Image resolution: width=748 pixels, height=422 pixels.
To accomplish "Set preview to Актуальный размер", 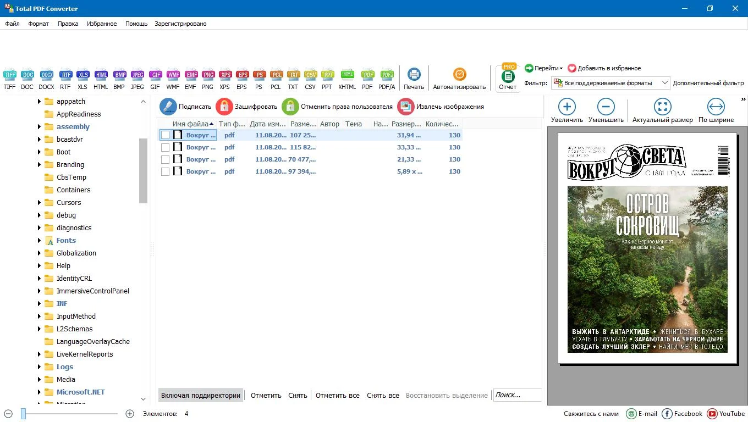I will (x=662, y=110).
